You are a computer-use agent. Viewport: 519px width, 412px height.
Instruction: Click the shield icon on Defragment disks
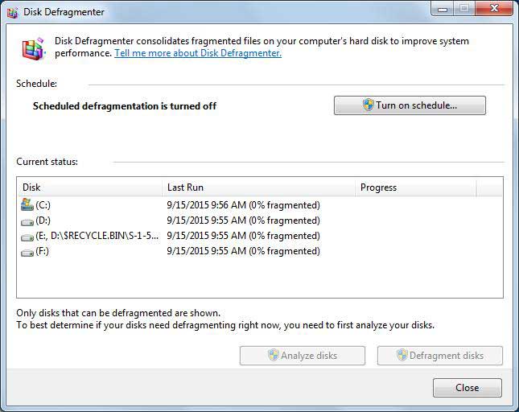pos(402,355)
